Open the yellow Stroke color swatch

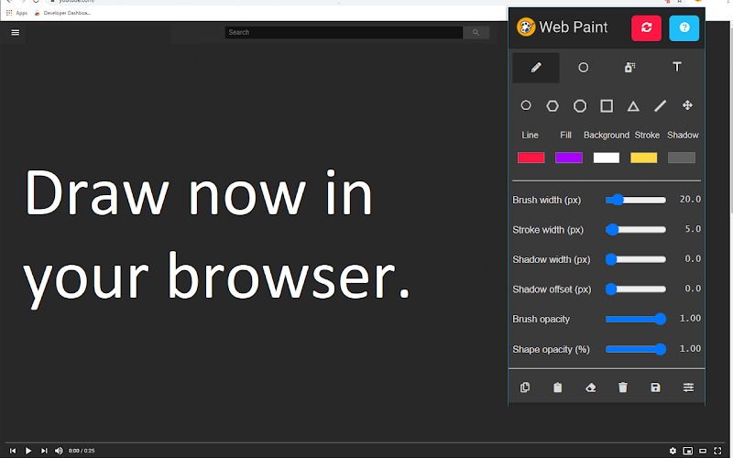pos(644,158)
